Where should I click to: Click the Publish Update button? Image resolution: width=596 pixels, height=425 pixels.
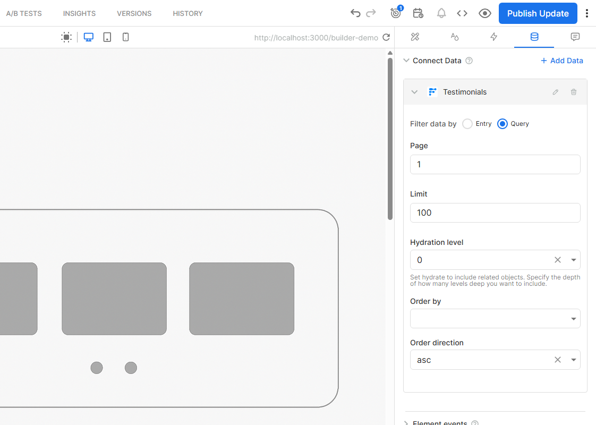tap(538, 13)
